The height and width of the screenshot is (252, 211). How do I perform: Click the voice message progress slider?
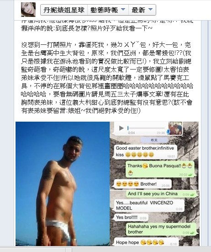tap(146, 128)
